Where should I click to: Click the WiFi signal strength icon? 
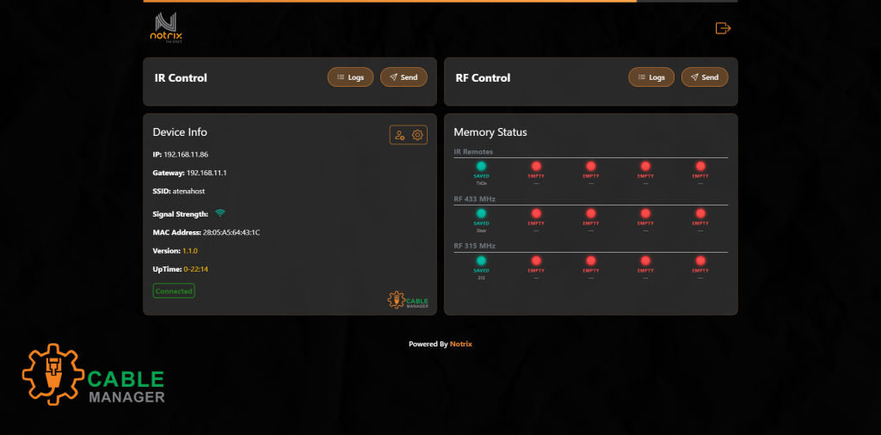point(220,213)
